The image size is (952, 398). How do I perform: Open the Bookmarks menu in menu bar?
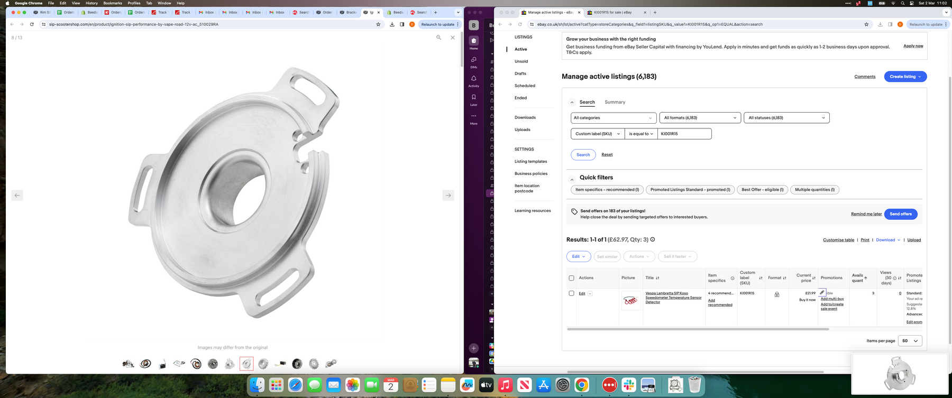coord(112,3)
